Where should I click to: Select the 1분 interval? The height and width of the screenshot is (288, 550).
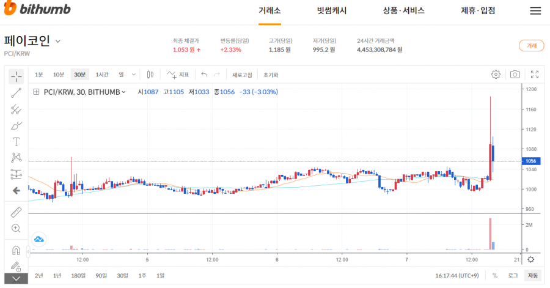(39, 75)
